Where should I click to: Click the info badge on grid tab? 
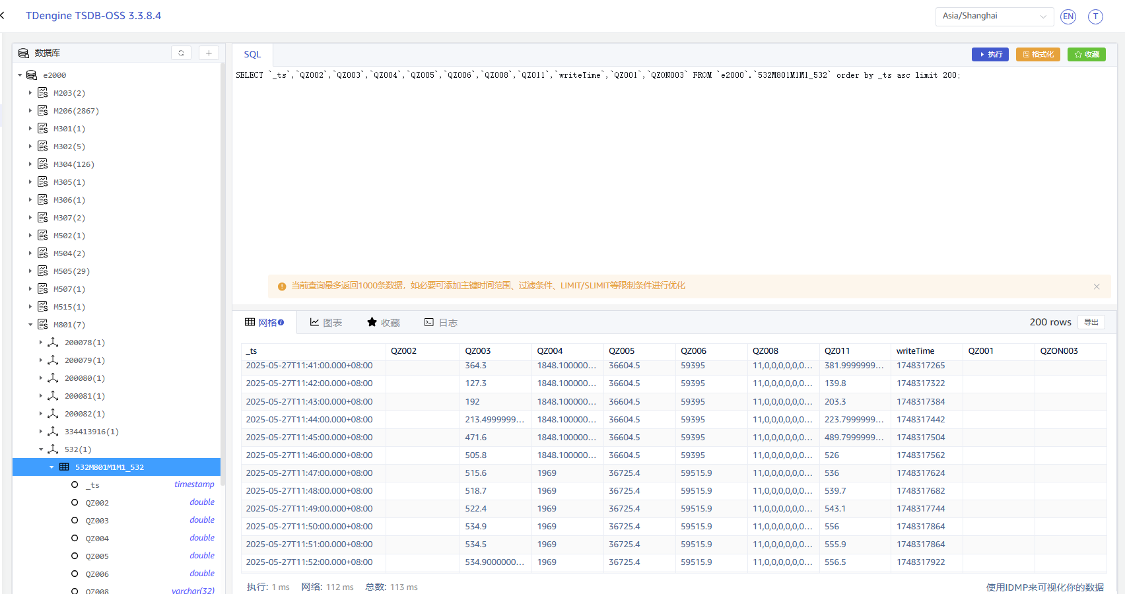281,322
